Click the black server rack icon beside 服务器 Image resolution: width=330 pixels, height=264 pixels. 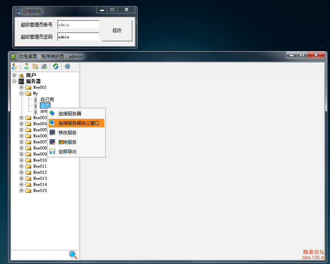pyautogui.click(x=21, y=81)
